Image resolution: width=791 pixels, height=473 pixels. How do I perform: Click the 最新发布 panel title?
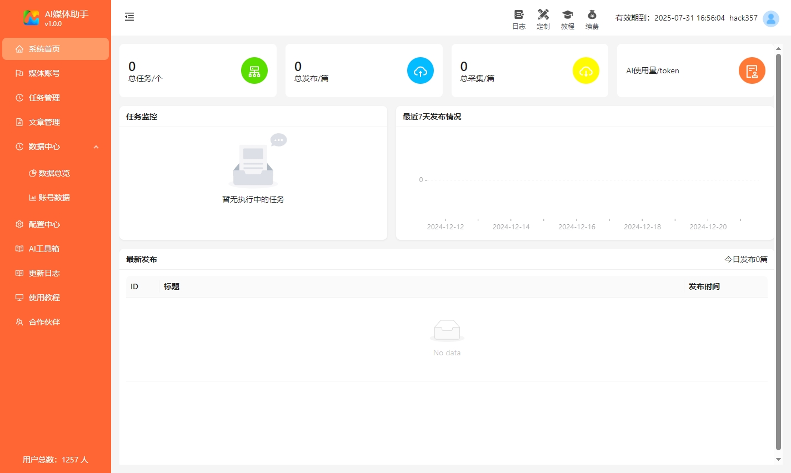[142, 259]
